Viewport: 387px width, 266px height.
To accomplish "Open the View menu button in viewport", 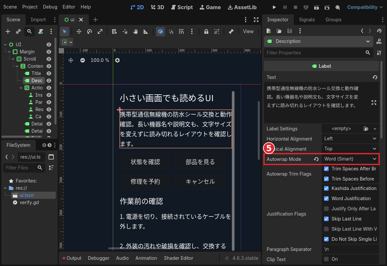I will pyautogui.click(x=248, y=31).
